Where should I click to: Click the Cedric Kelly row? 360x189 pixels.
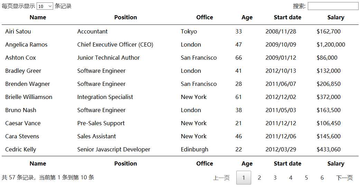21,149
